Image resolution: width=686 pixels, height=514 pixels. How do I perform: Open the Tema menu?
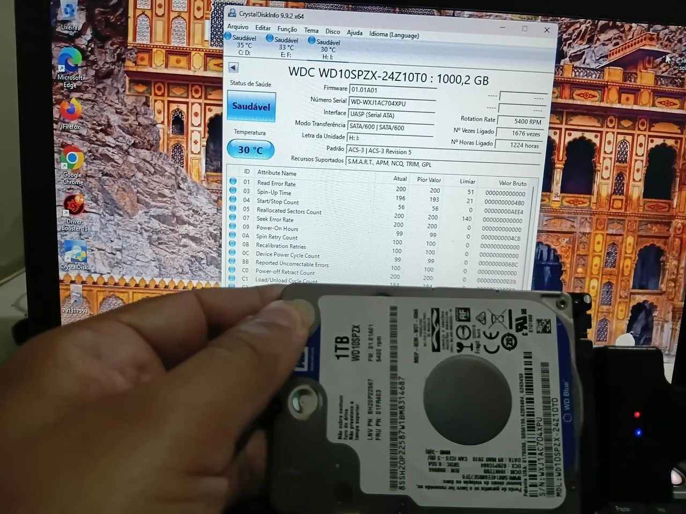[x=311, y=31]
